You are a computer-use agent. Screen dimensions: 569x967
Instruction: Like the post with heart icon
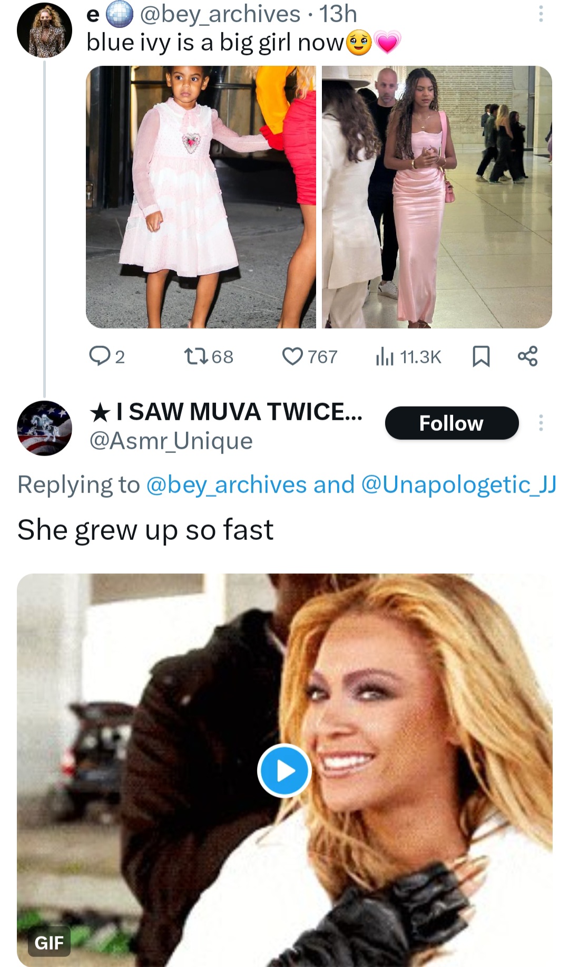click(292, 356)
